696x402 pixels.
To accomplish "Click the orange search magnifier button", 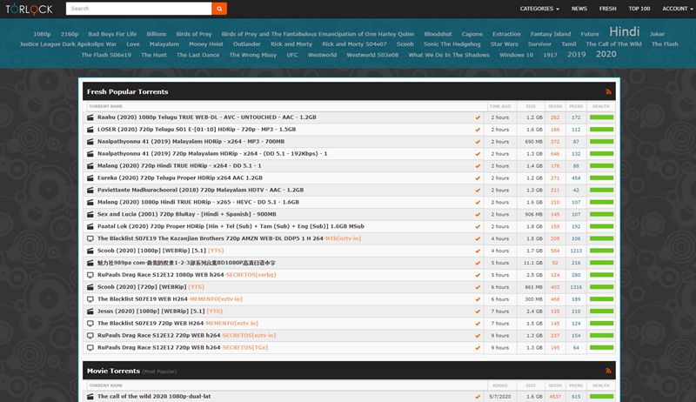I will pos(219,9).
